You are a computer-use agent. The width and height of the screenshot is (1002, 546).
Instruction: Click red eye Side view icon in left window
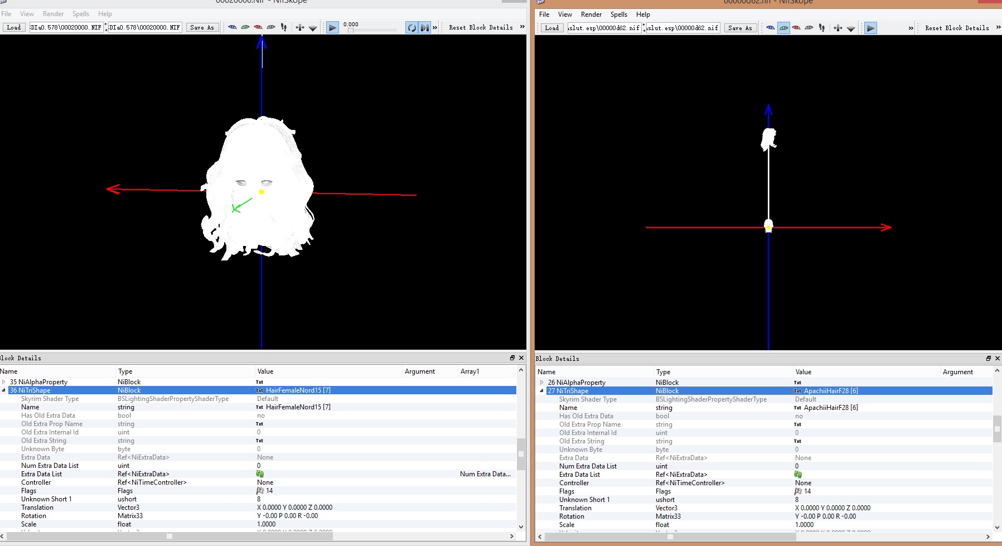258,27
